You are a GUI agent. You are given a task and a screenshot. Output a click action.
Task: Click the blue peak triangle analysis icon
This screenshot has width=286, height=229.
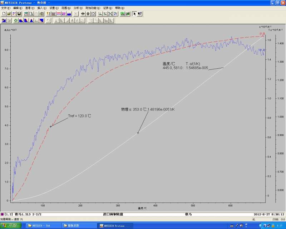point(31,20)
